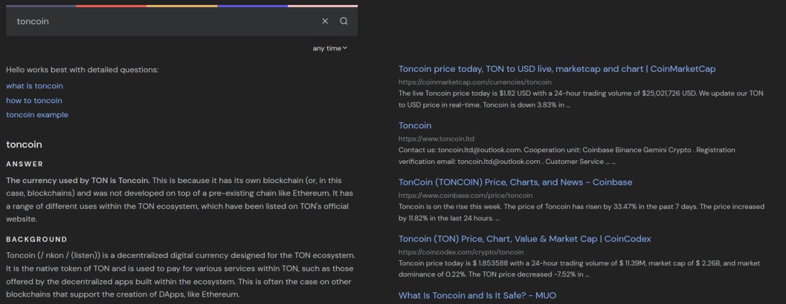The image size is (786, 304).
Task: Click the coinmarketcap.com/currencies/toncoin URL
Action: 475,82
